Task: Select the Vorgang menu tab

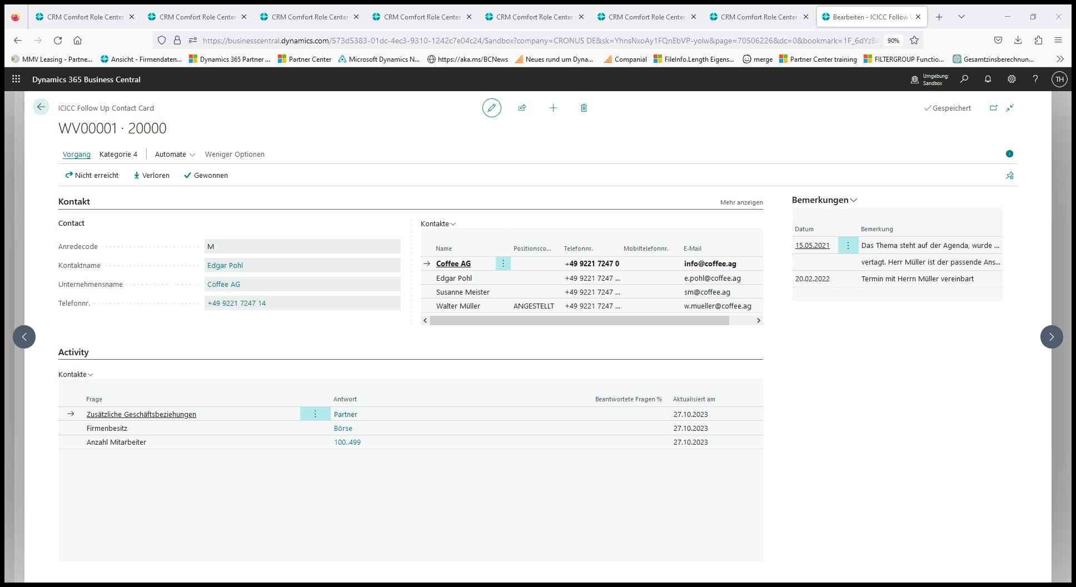Action: pos(76,155)
